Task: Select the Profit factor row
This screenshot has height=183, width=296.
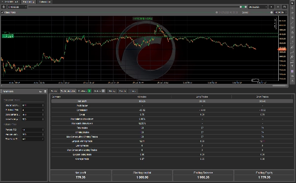Action: tap(172, 106)
